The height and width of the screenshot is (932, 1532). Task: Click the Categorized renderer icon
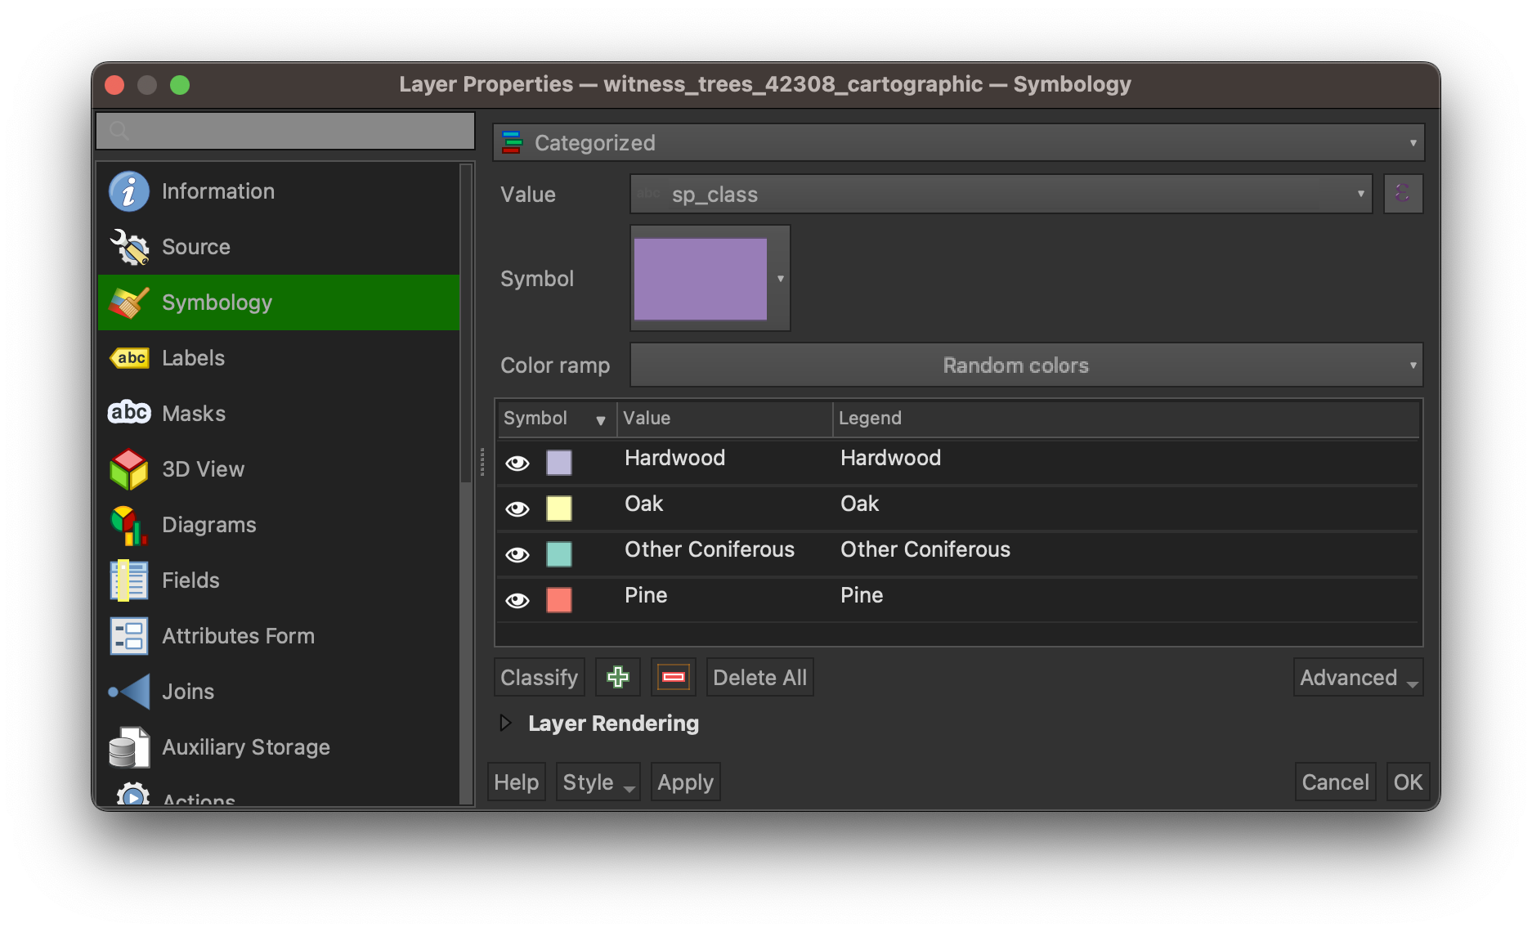tap(513, 142)
